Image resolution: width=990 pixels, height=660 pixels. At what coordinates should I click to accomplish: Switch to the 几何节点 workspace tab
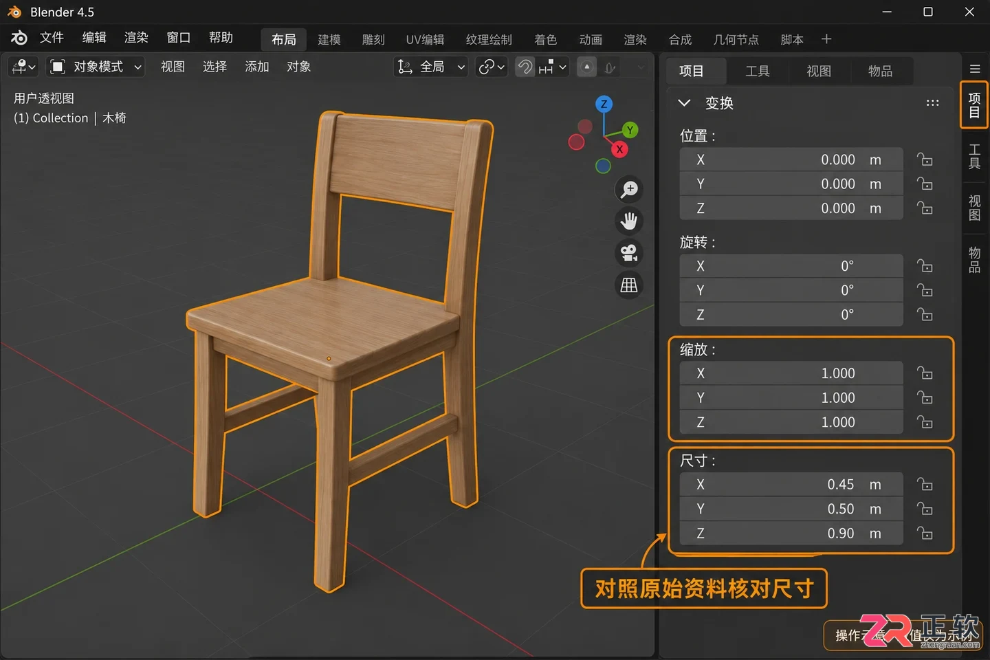[736, 40]
